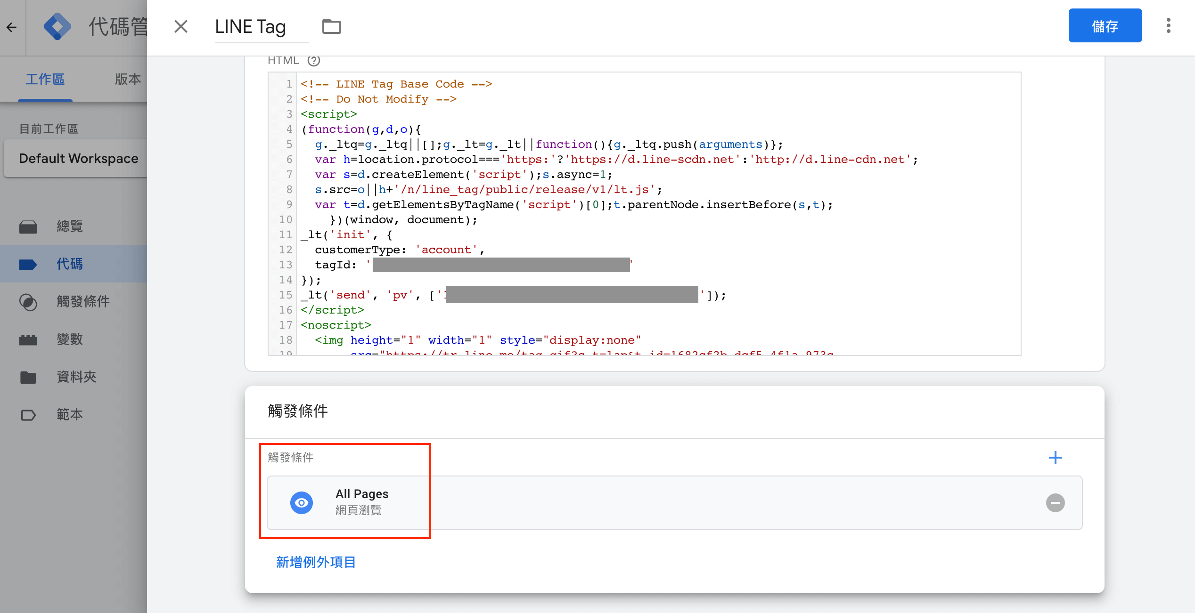Click the img height="1" code line

click(478, 340)
